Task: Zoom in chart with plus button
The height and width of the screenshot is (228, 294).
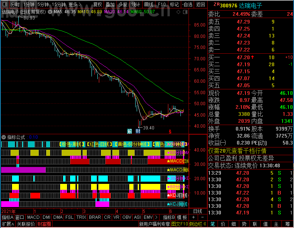Action: coord(194,217)
